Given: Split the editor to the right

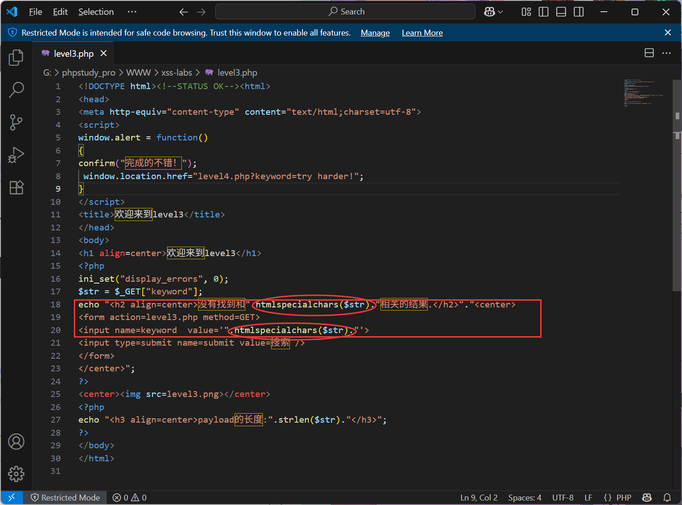Looking at the screenshot, I should (649, 53).
